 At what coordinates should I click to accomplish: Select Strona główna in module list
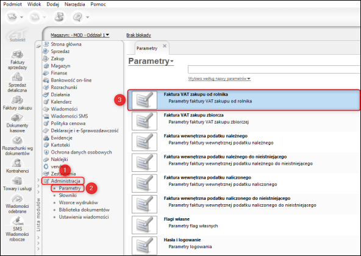coord(66,44)
